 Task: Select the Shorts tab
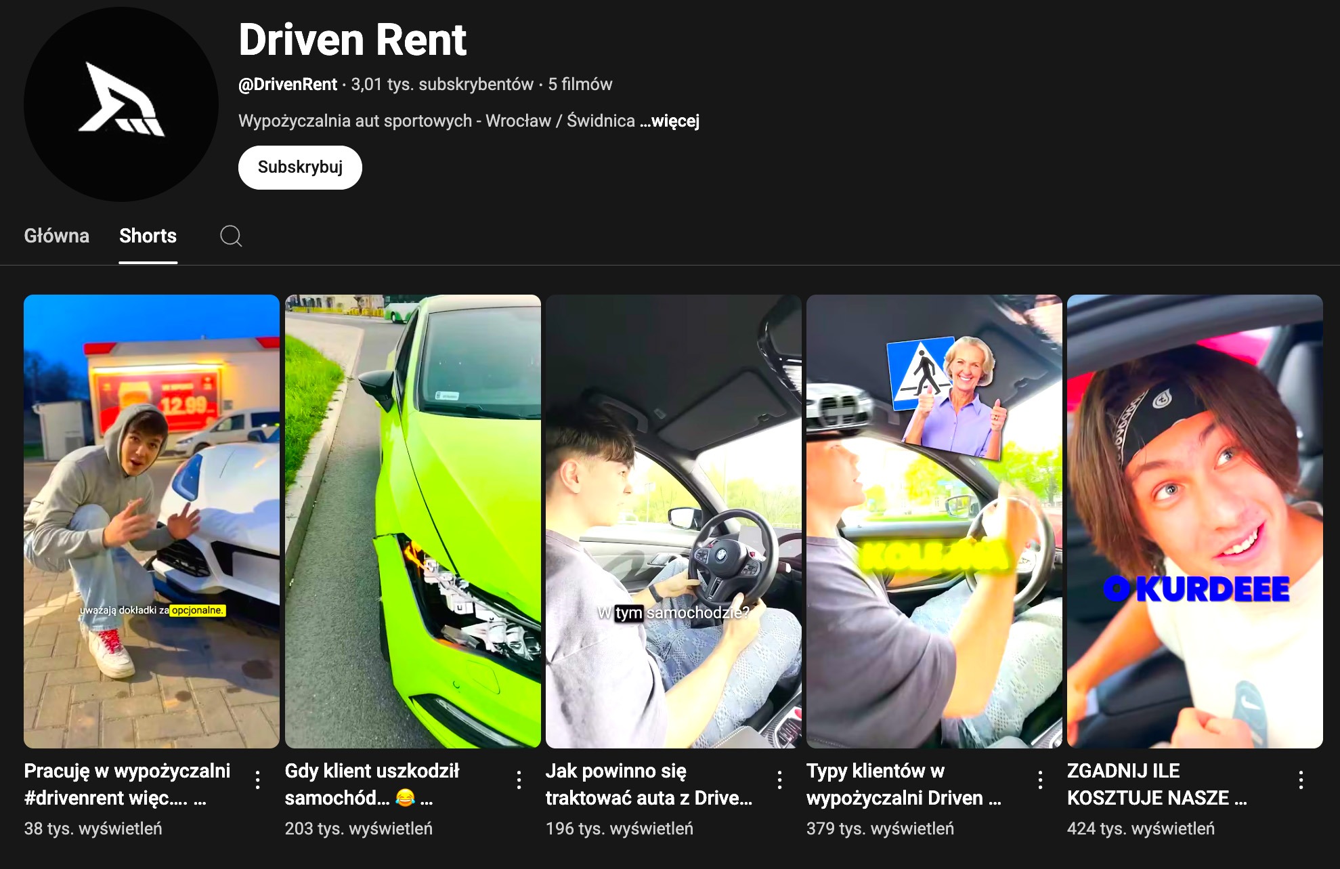(x=148, y=236)
